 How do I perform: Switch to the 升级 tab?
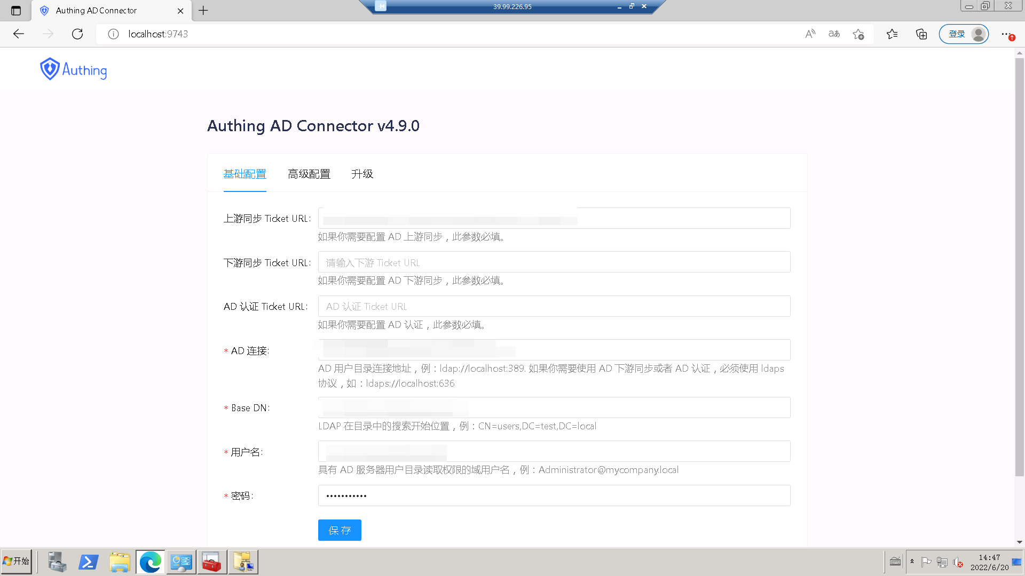coord(362,174)
